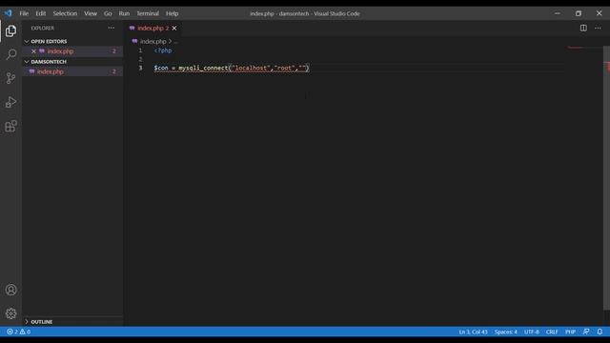Screen dimensions: 610x343
Task: Go to line via Ln 3, Col 43
Action: [x=473, y=332]
